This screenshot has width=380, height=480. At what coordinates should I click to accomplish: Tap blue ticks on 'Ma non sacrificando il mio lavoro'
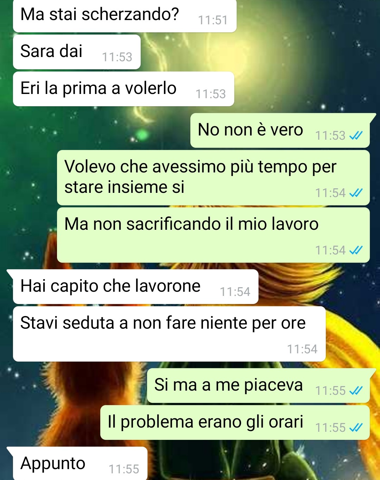click(x=356, y=250)
